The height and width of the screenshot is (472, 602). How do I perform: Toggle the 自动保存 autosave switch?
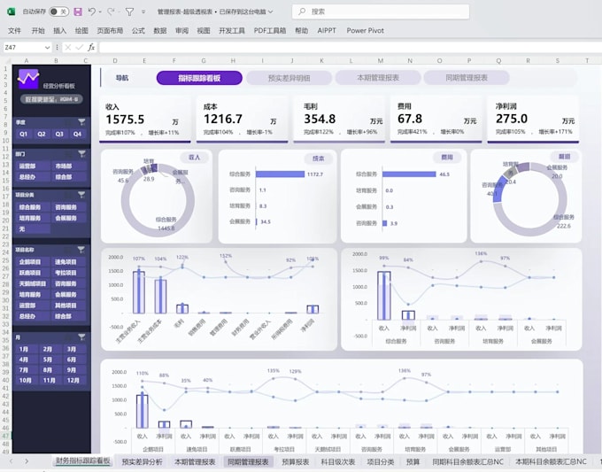[58, 12]
